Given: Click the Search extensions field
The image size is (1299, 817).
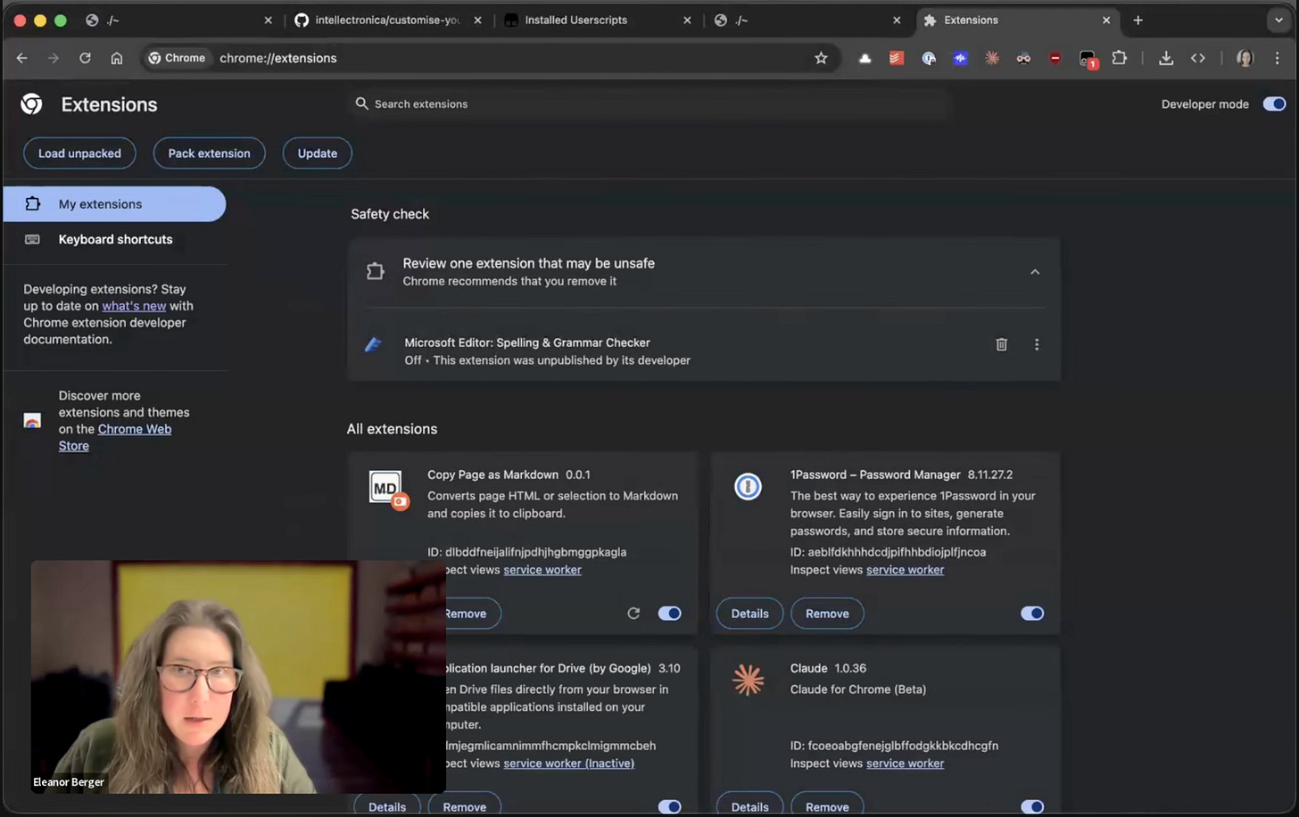Looking at the screenshot, I should tap(649, 104).
